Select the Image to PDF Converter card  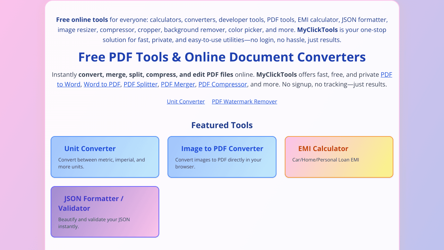click(222, 157)
